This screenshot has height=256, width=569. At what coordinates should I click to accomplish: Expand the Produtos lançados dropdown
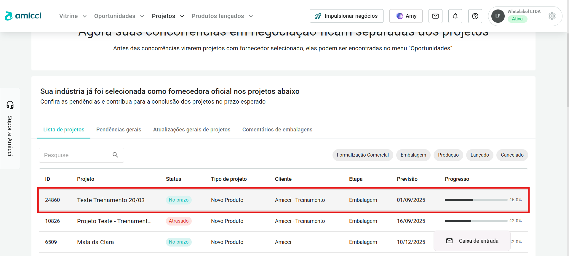pyautogui.click(x=222, y=16)
